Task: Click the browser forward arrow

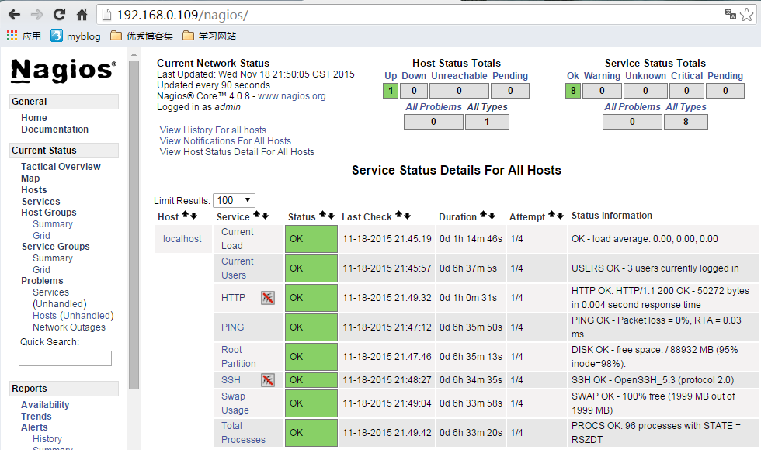Action: point(37,15)
